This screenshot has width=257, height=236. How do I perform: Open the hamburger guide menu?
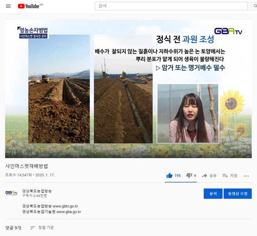tap(8, 6)
